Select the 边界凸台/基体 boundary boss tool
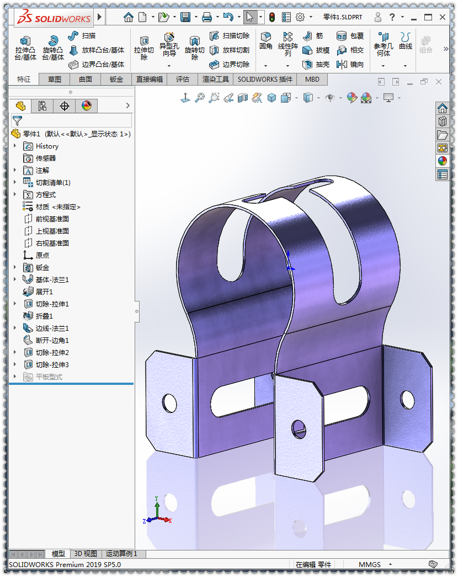Screen dimensions: 458x577 [97, 65]
